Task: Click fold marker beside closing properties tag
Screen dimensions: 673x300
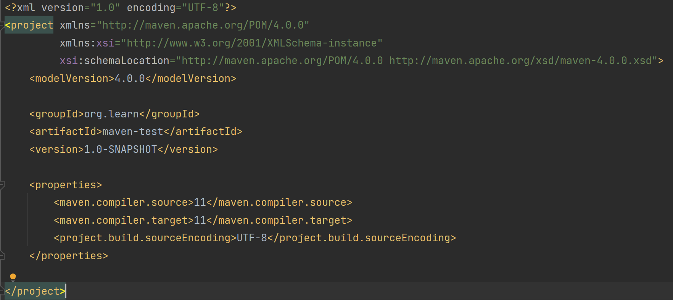Action: [2, 255]
